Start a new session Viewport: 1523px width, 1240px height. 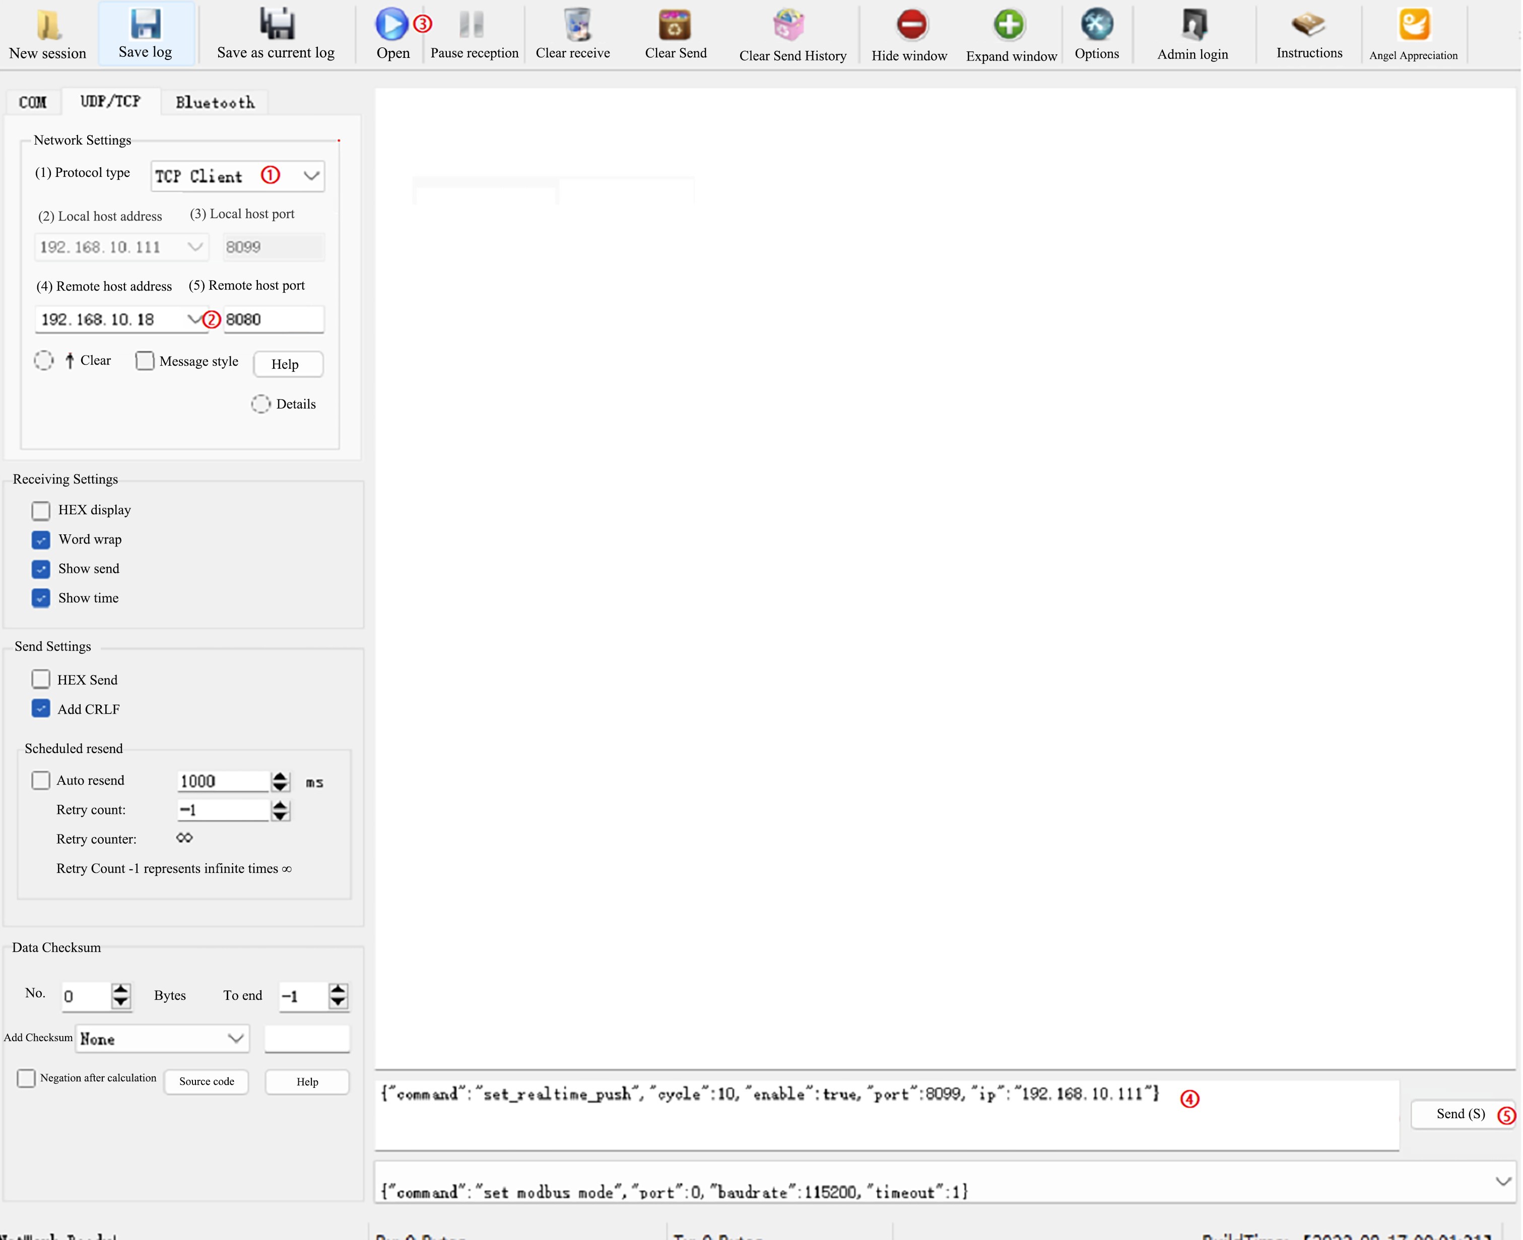pos(47,34)
